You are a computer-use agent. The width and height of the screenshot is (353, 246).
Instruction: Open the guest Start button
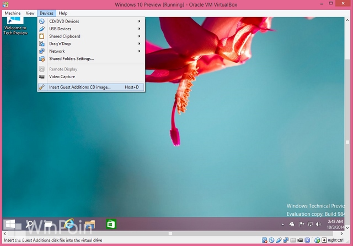click(10, 224)
